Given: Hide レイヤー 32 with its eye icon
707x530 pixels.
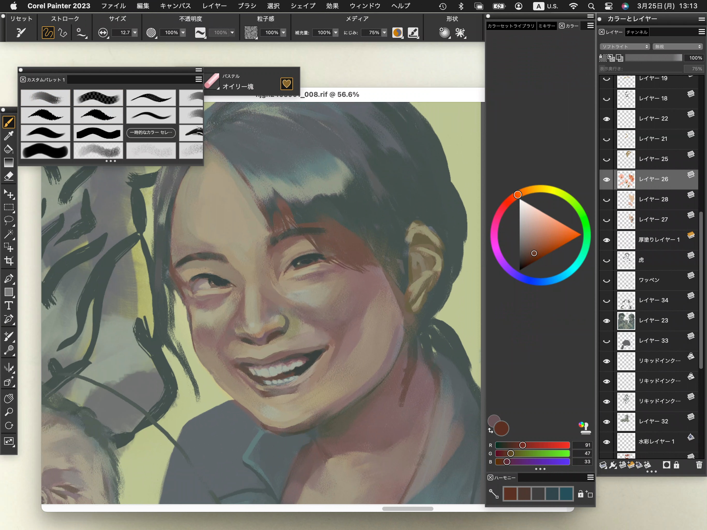Looking at the screenshot, I should [x=606, y=422].
